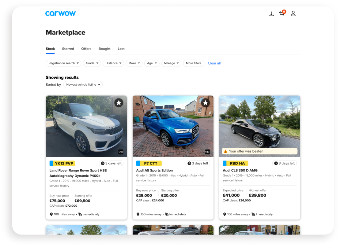
Task: Click the £75,000 buy now price
Action: tap(57, 201)
